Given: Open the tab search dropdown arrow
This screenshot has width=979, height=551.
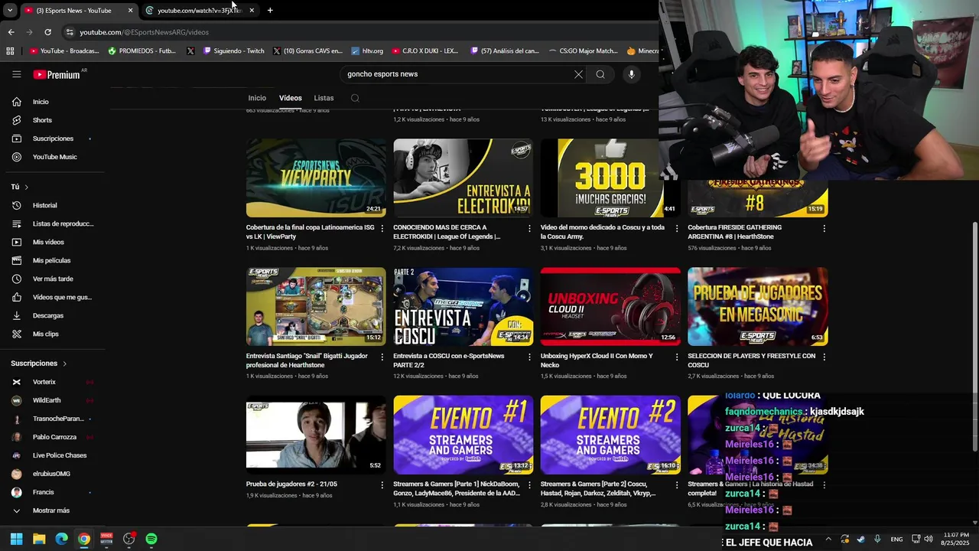Looking at the screenshot, I should [9, 10].
